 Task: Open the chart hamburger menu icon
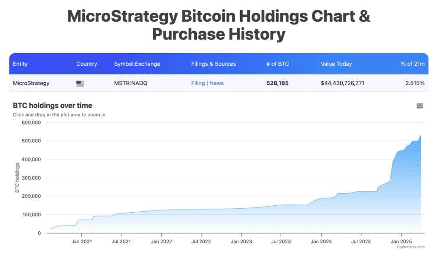point(419,106)
